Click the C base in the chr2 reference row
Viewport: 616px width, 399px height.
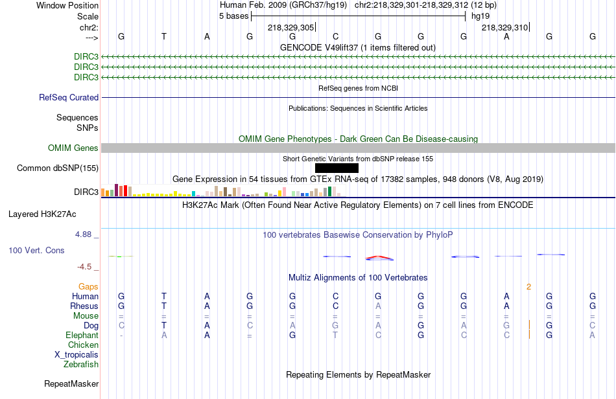(x=335, y=36)
